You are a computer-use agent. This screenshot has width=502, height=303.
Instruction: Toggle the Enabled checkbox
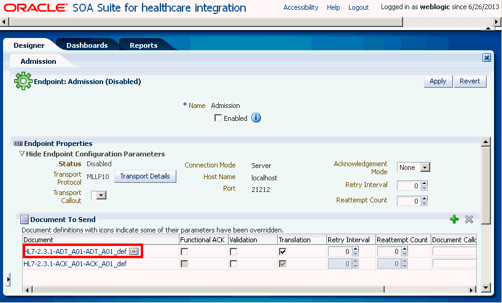pos(218,118)
